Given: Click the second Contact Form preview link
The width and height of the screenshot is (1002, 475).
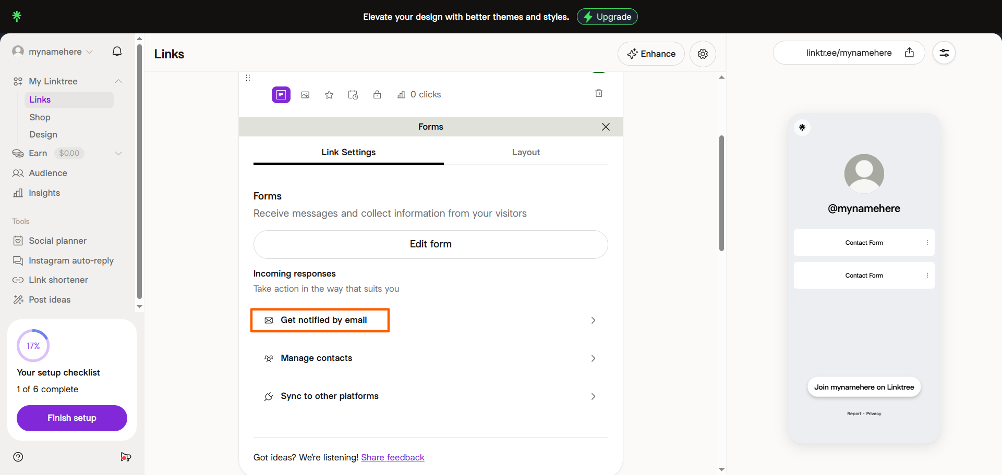Looking at the screenshot, I should (864, 276).
